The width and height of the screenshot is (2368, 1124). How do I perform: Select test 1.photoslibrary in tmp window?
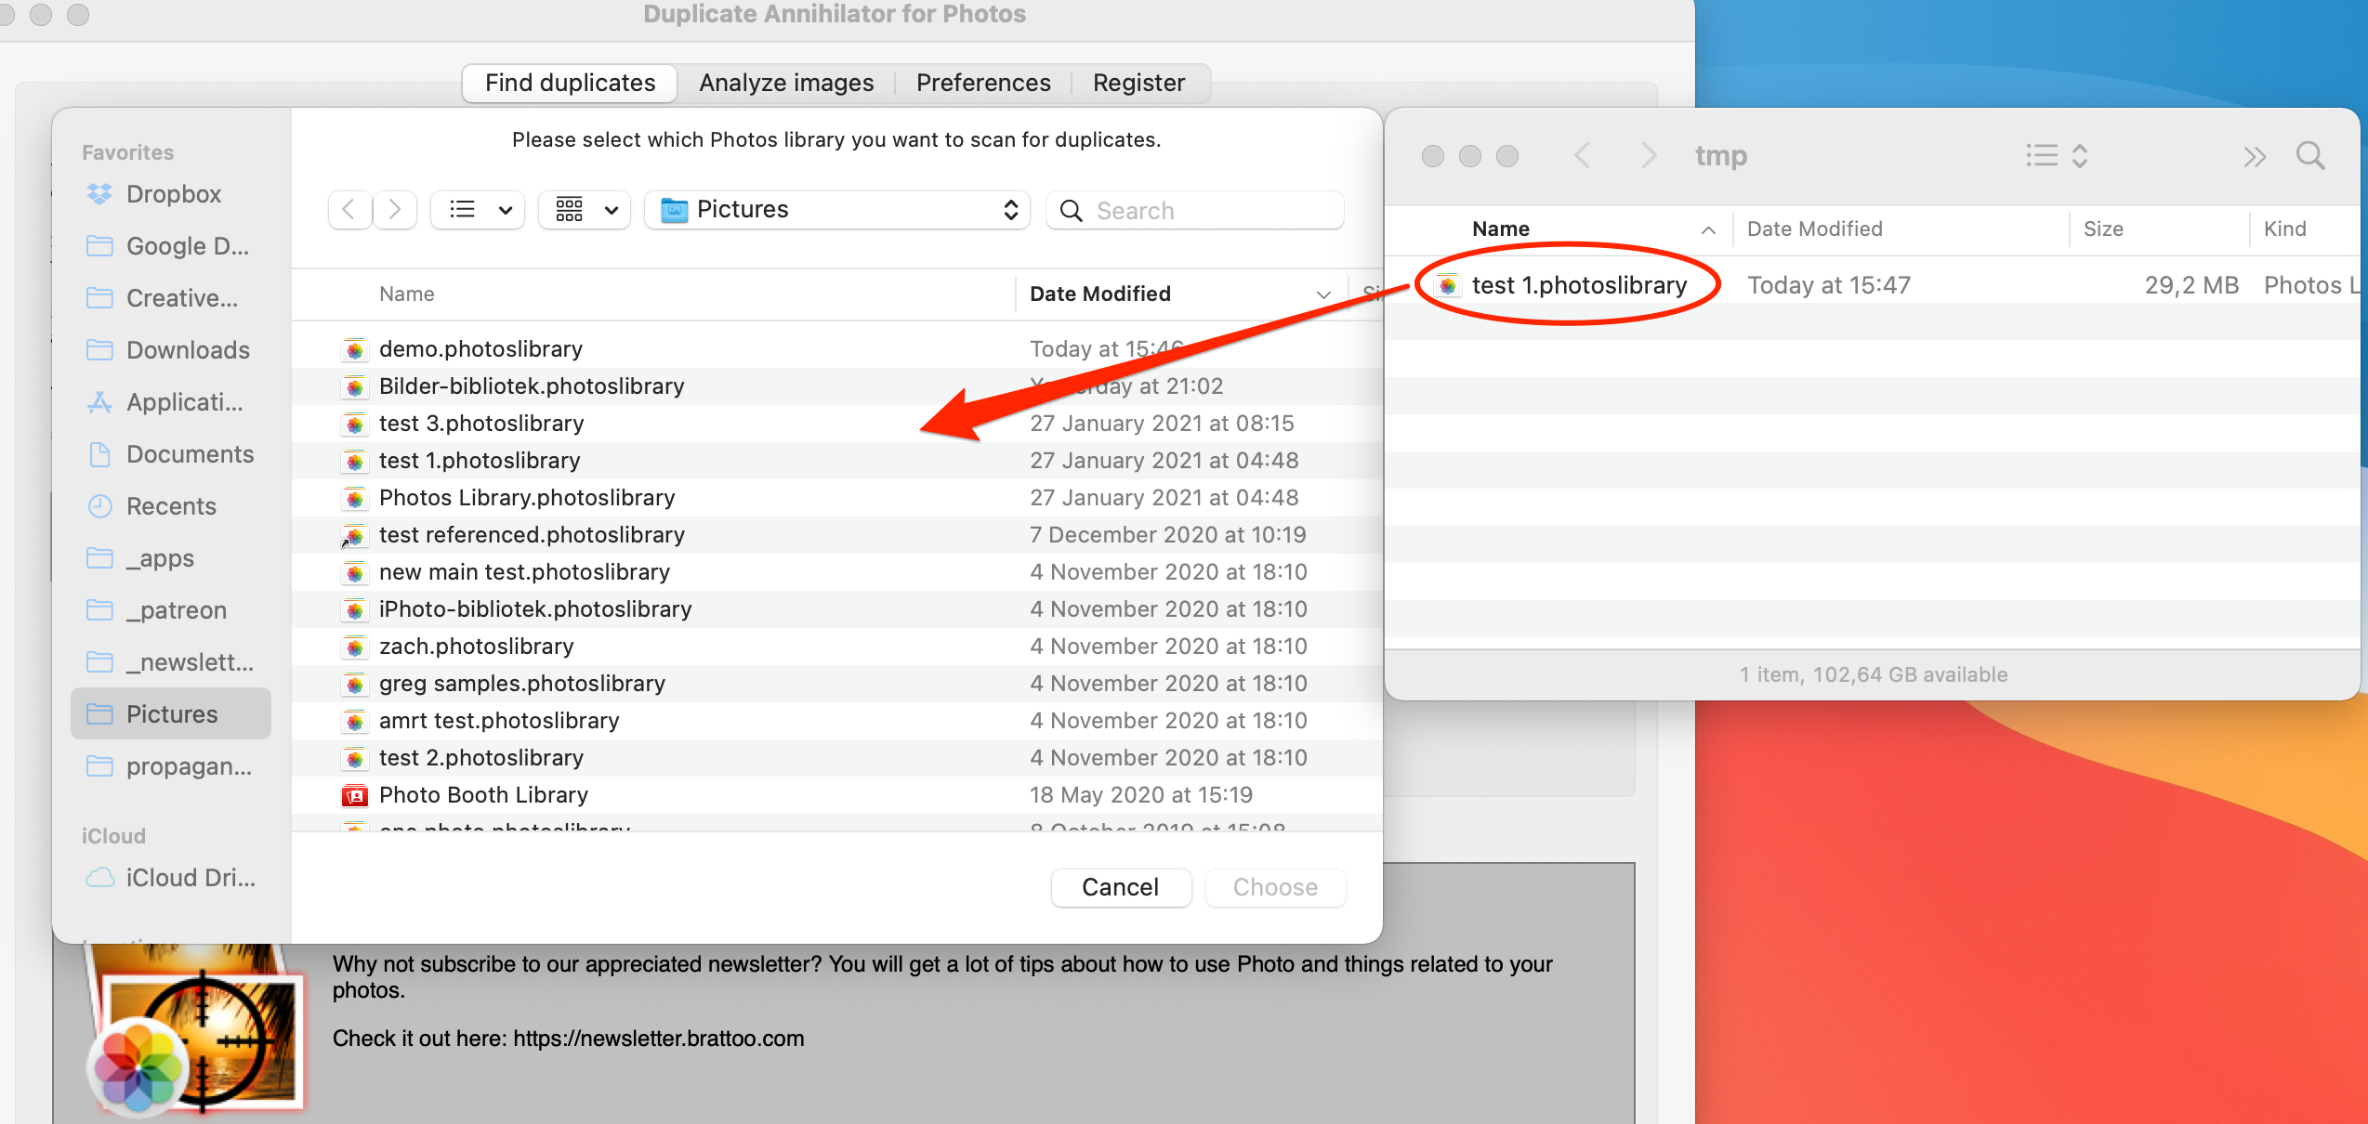1578,285
